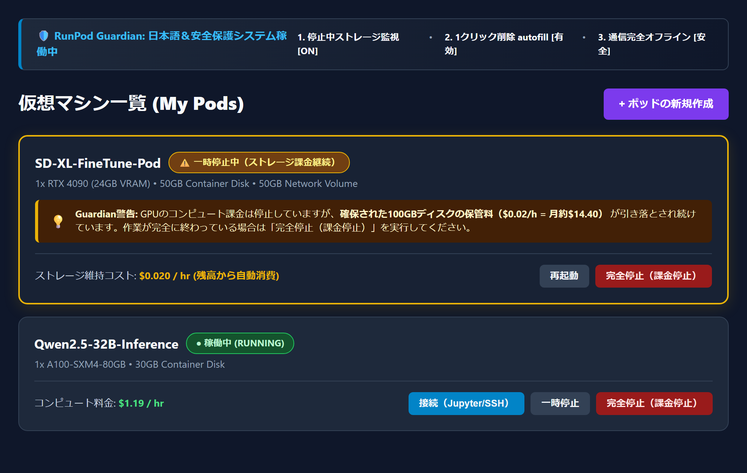Click RTX 4090 spec line
Viewport: 747px width, 473px height.
196,183
